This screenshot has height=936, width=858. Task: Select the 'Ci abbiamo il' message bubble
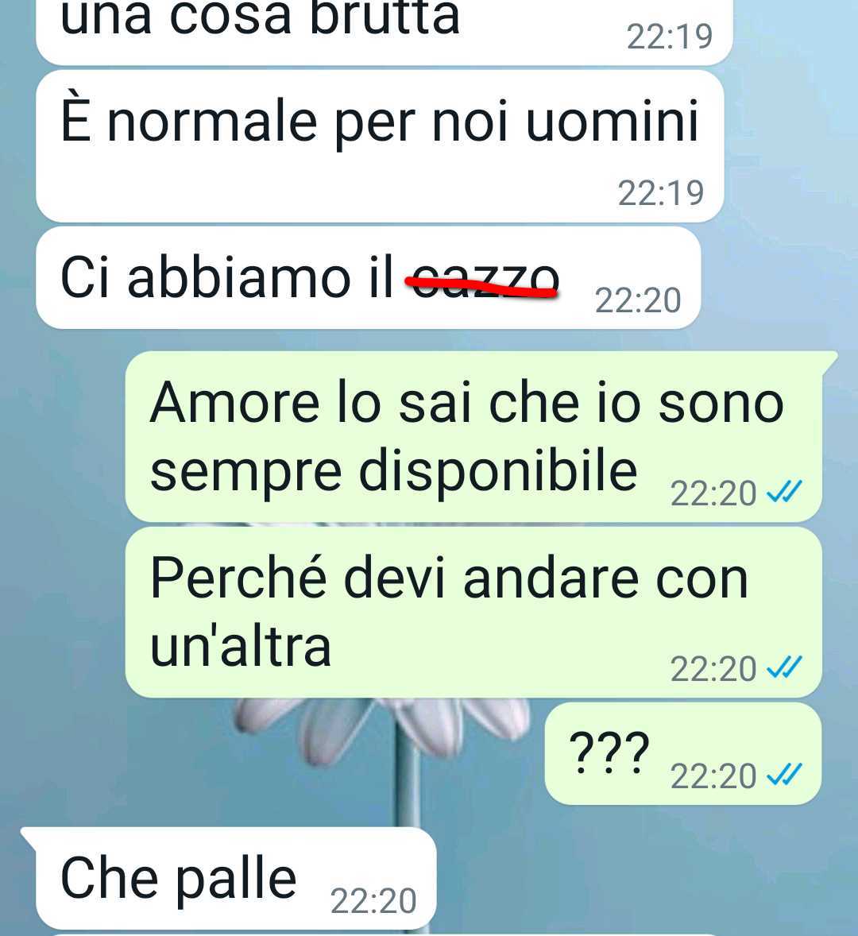[x=368, y=277]
